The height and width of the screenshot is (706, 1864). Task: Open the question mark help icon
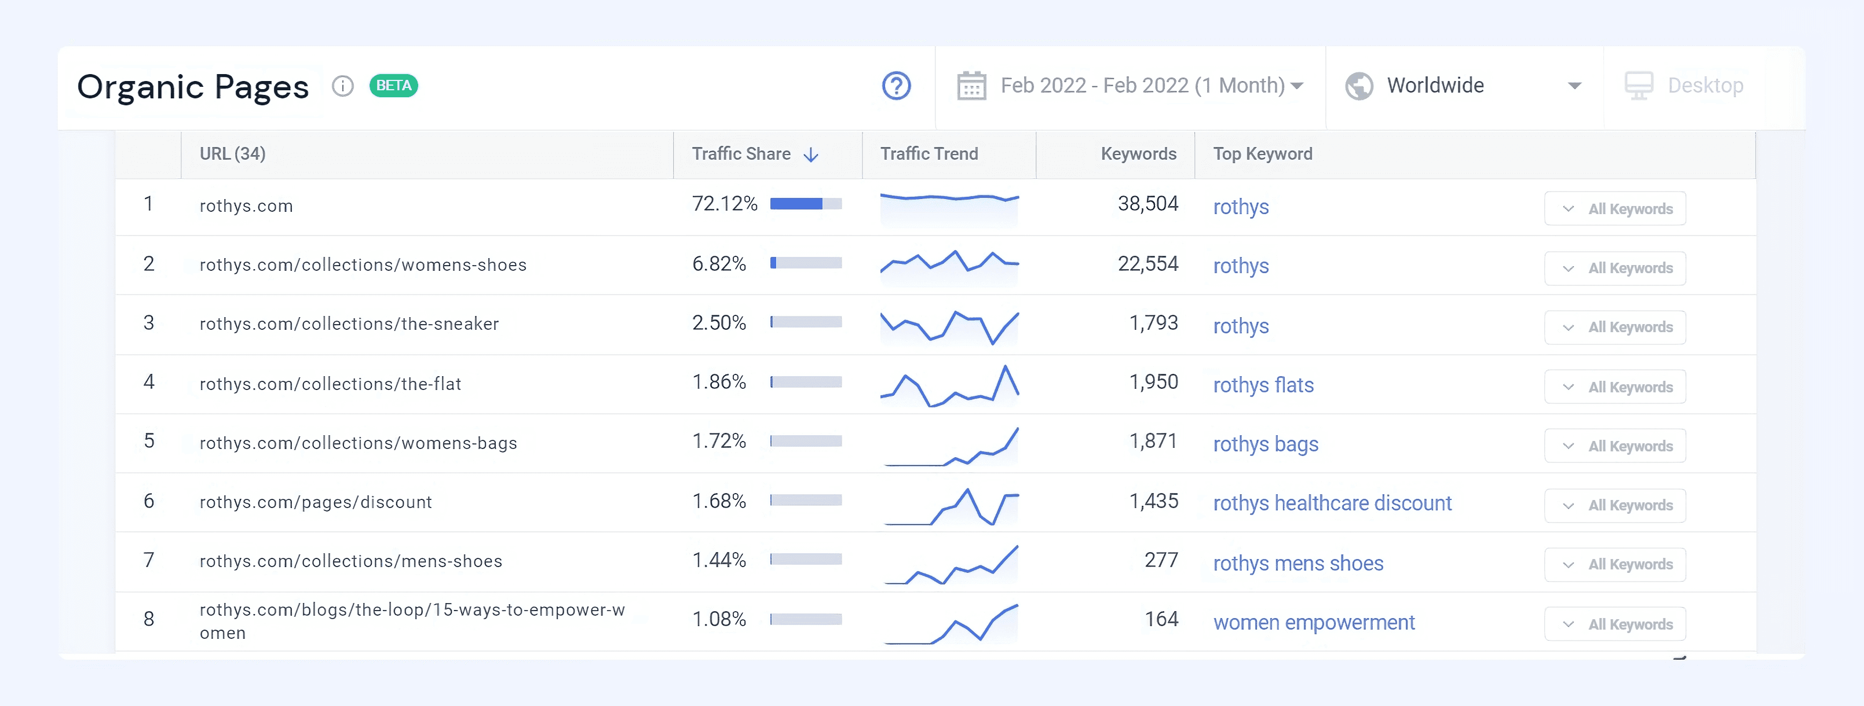pyautogui.click(x=896, y=86)
